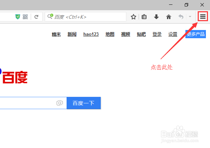Bookmark this page with the star
210x148 pixels.
pyautogui.click(x=134, y=17)
